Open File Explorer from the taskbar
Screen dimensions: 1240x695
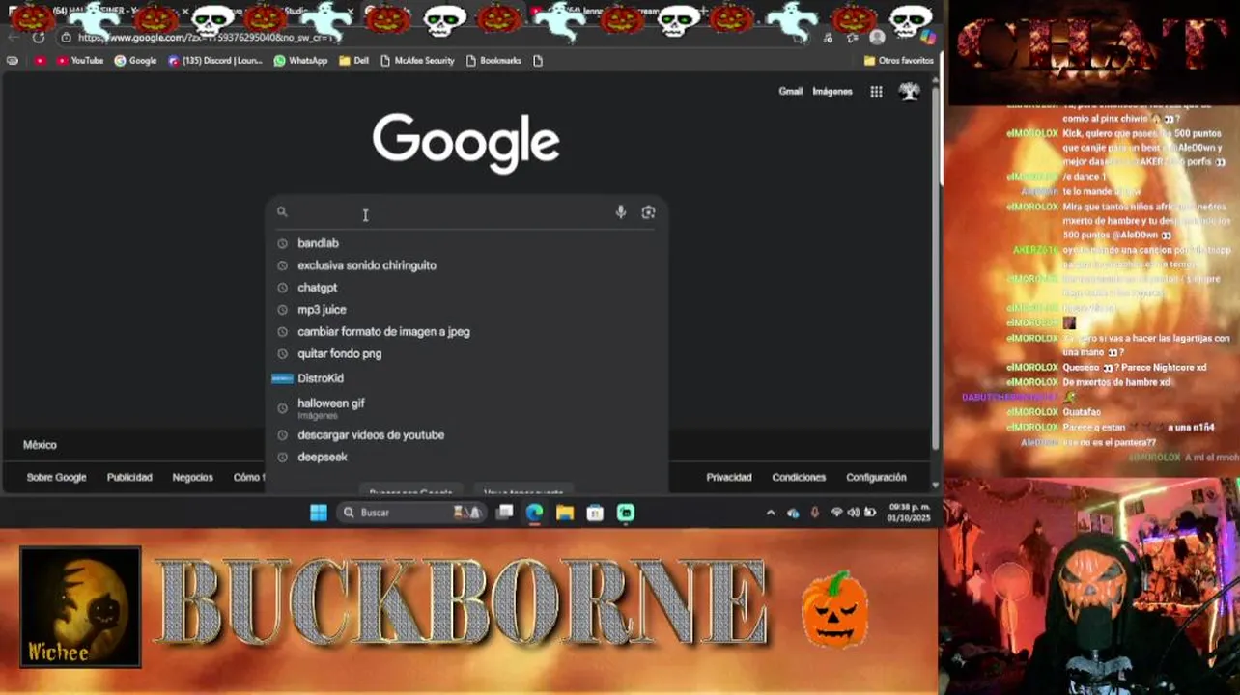coord(565,513)
